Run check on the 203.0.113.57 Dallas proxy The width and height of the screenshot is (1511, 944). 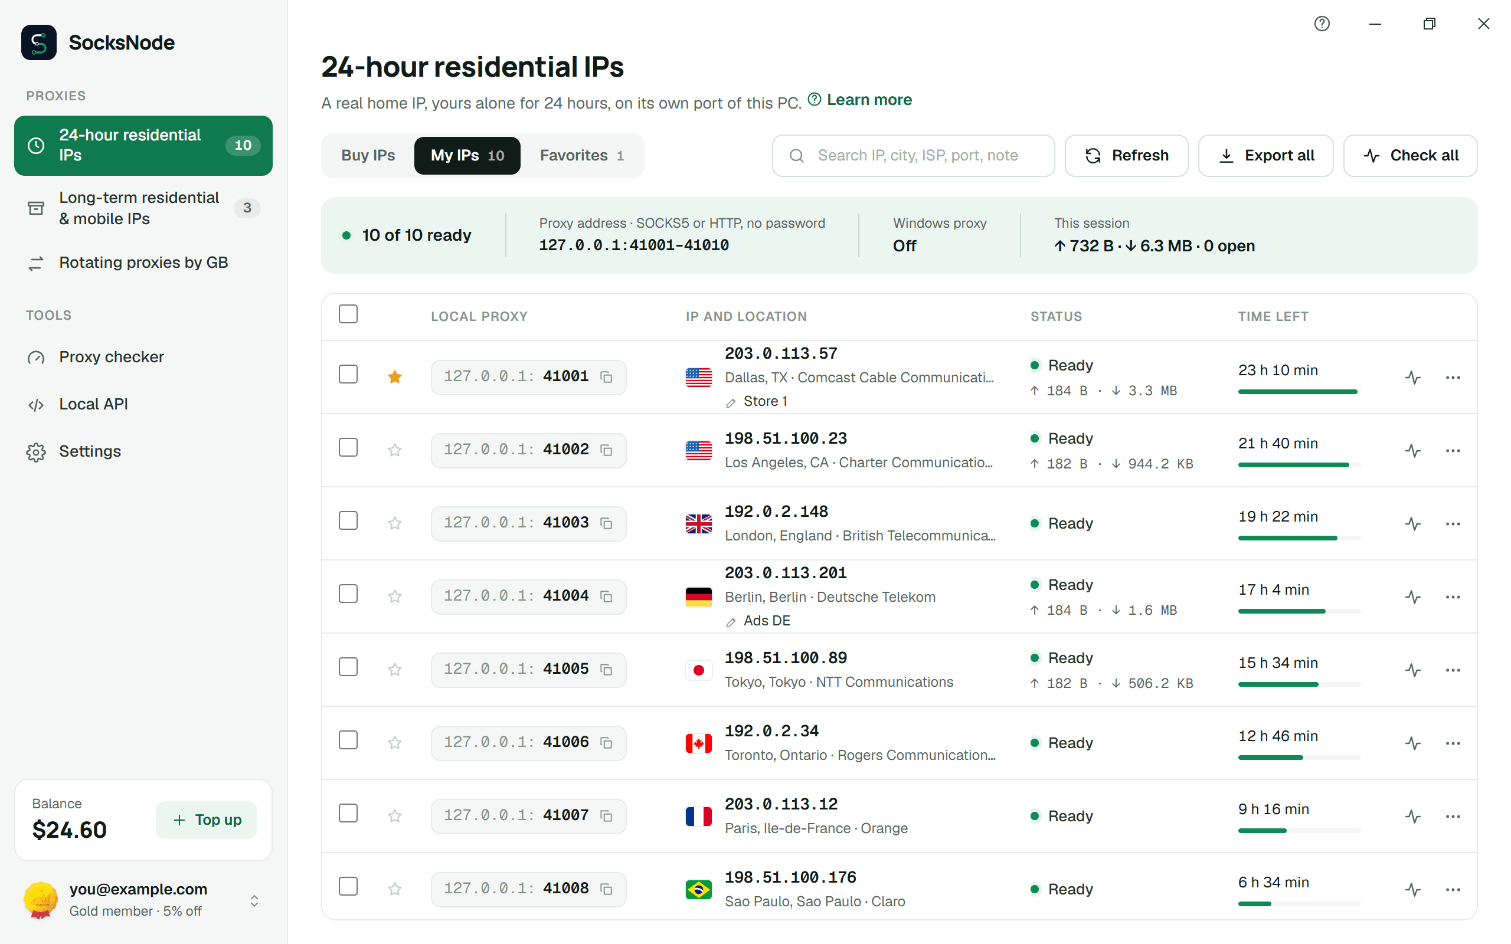pyautogui.click(x=1413, y=377)
